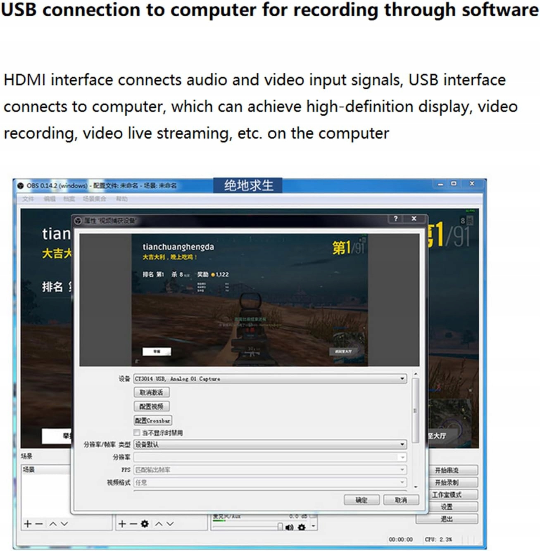Expand the 分辨率 resolution dropdown
The width and height of the screenshot is (540, 551).
coord(270,457)
